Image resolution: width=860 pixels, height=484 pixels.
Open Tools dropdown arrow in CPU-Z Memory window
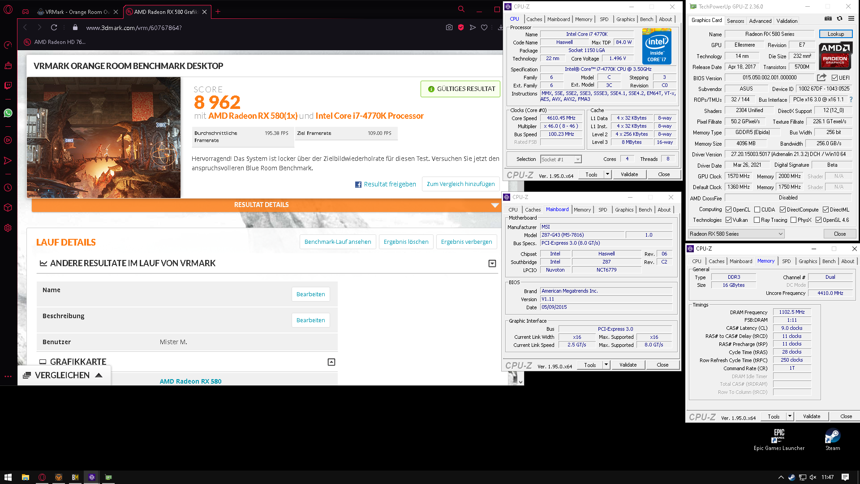tap(790, 416)
